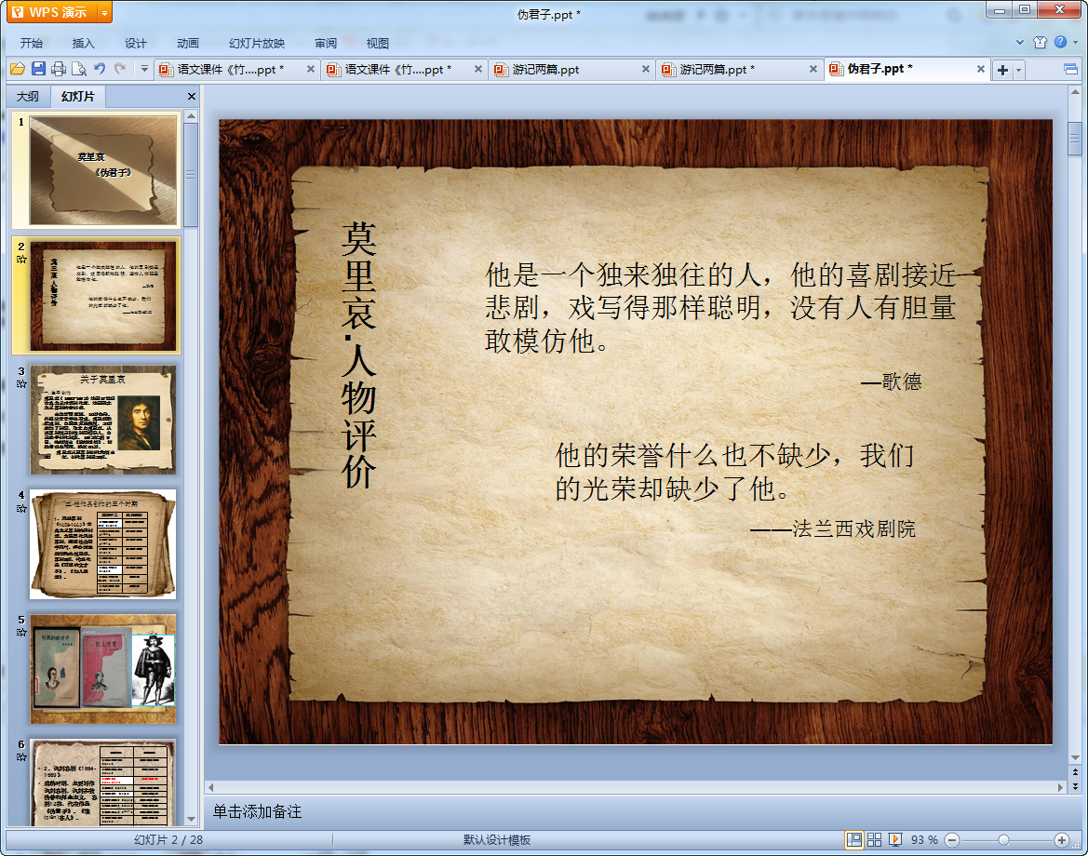This screenshot has width=1088, height=856.
Task: Close the unmodified 游记两篇.ppt tab
Action: click(646, 70)
